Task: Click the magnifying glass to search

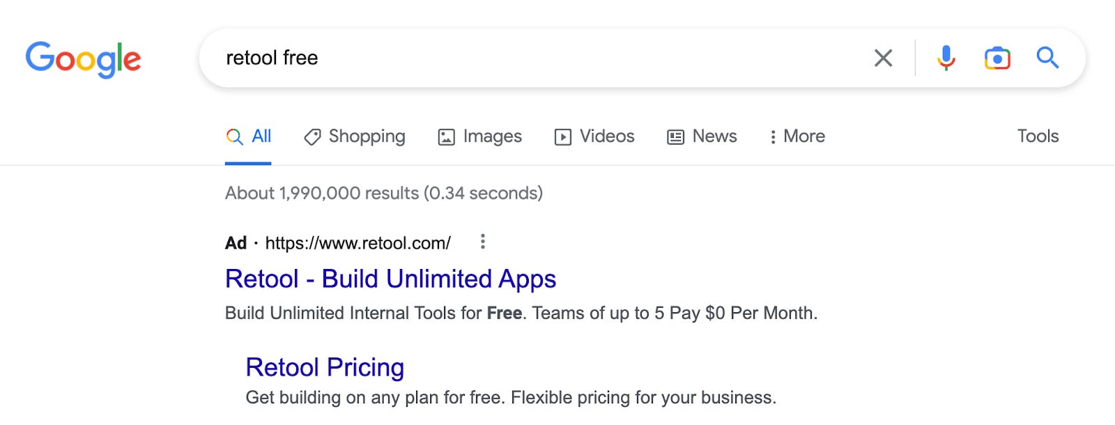Action: point(1047,58)
